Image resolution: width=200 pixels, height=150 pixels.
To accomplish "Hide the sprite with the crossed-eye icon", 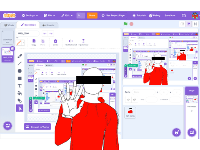I will pos(134,100).
